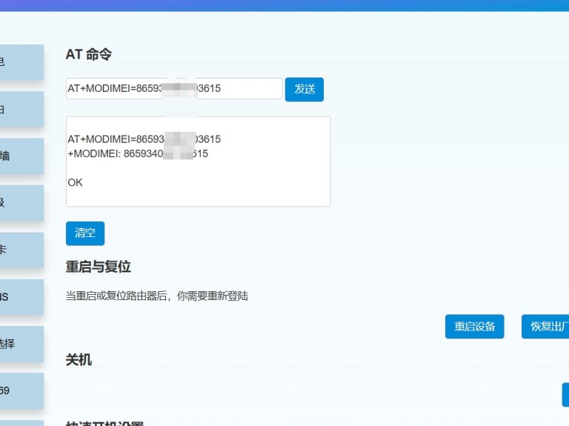Open the sidebar item ending in 选择

(21, 344)
